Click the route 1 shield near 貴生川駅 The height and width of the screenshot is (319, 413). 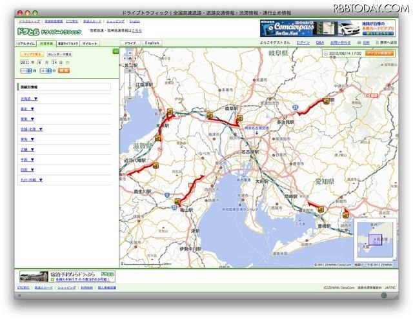166,196
